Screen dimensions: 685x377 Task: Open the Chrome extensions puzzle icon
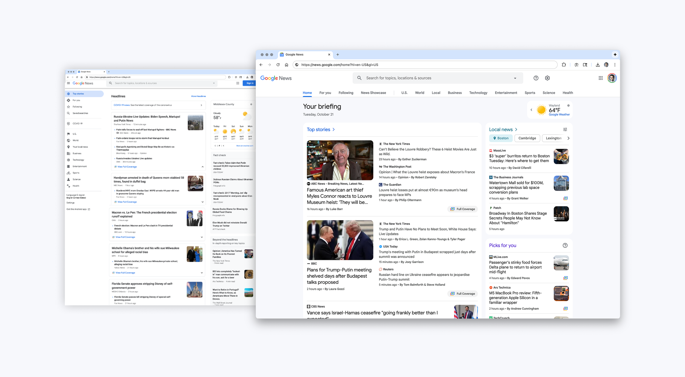(x=564, y=65)
